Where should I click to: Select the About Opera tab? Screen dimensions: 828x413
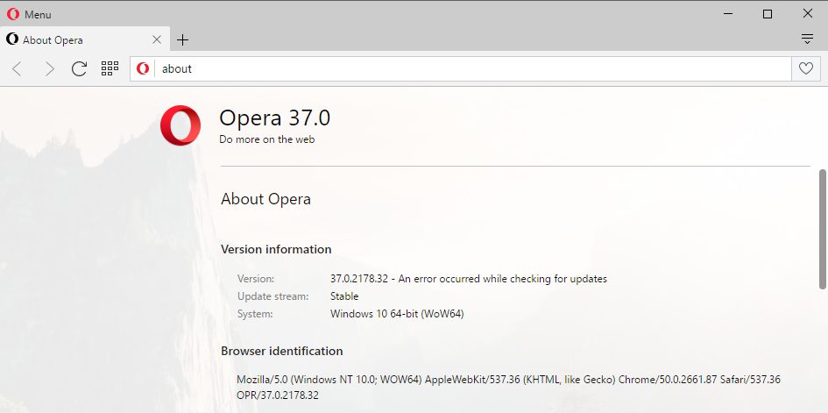85,39
